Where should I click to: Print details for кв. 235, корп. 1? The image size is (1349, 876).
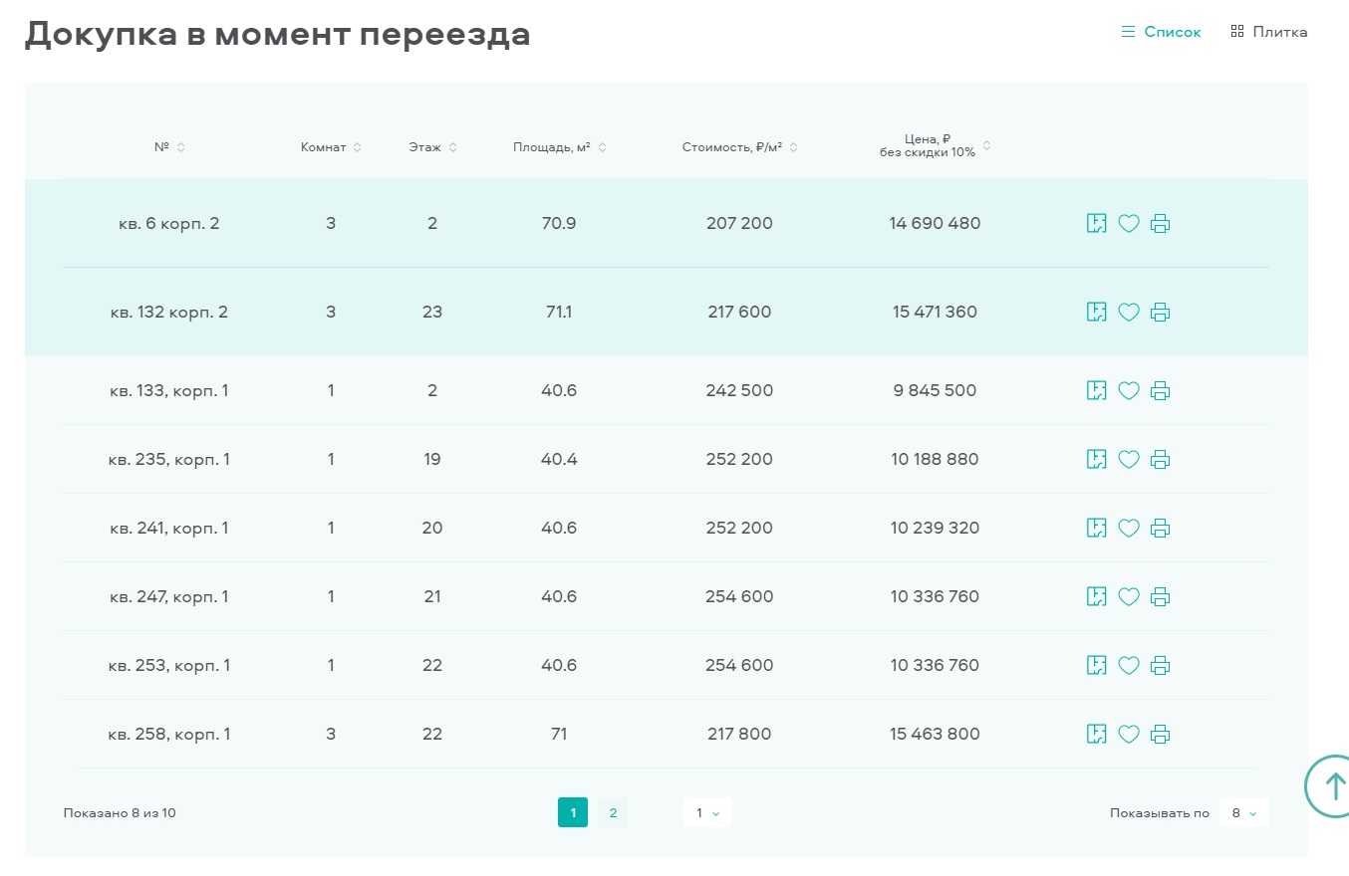click(x=1160, y=460)
